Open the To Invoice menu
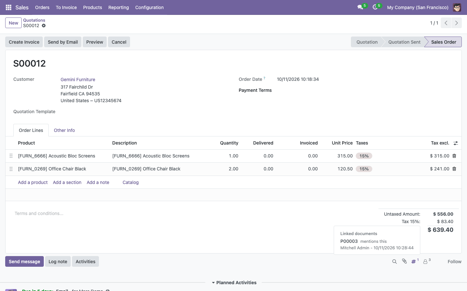The image size is (467, 291). coord(66,7)
